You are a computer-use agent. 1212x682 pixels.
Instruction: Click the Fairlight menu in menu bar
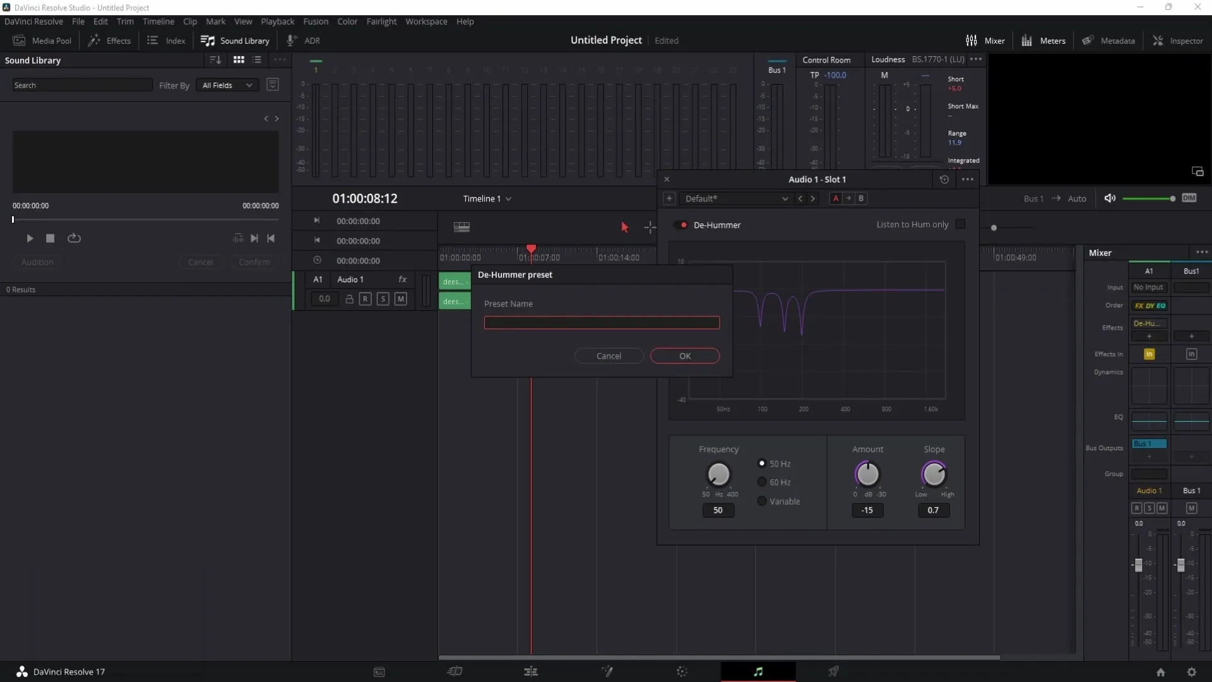click(382, 21)
